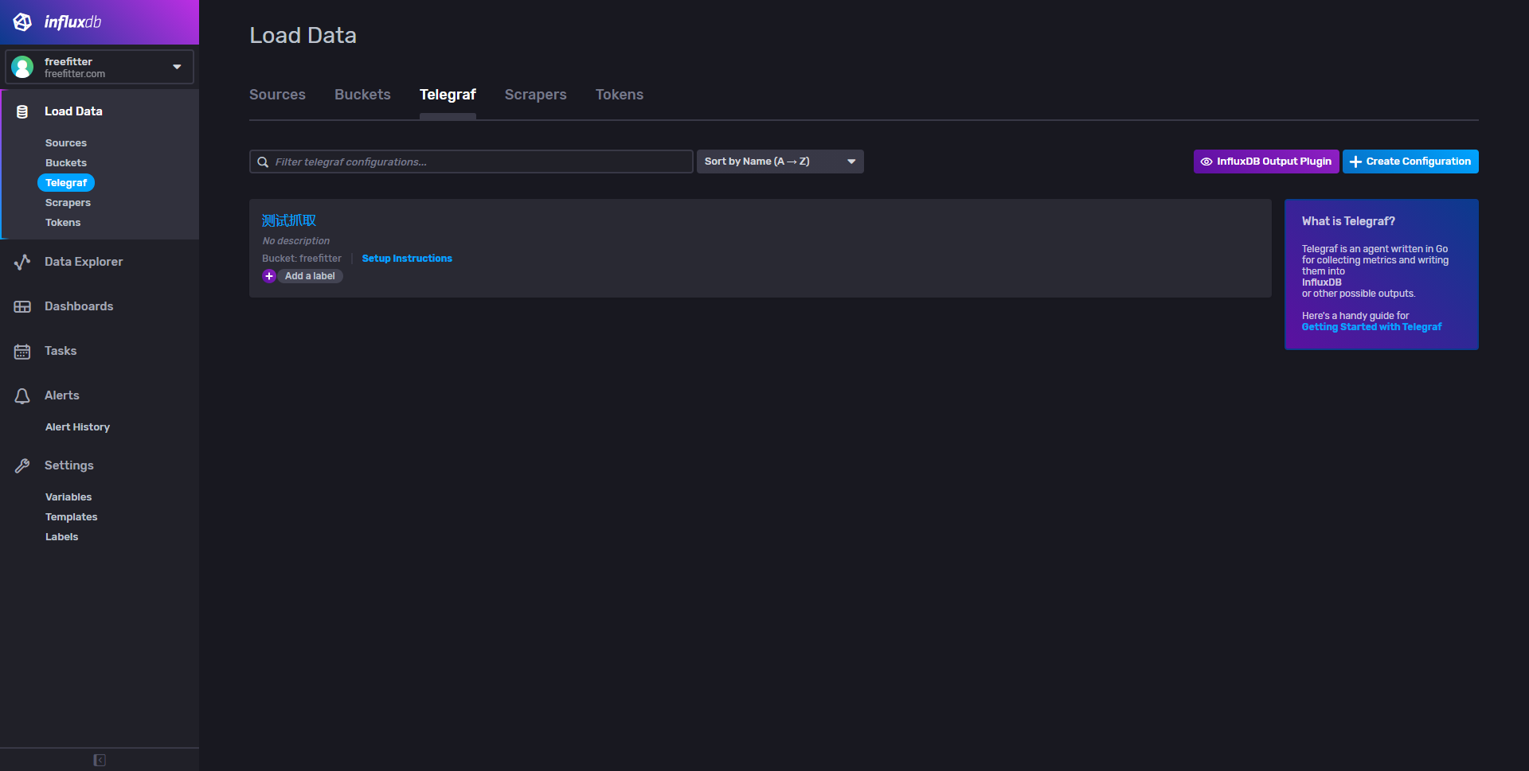Open Settings section
Viewport: 1529px width, 771px height.
click(69, 465)
